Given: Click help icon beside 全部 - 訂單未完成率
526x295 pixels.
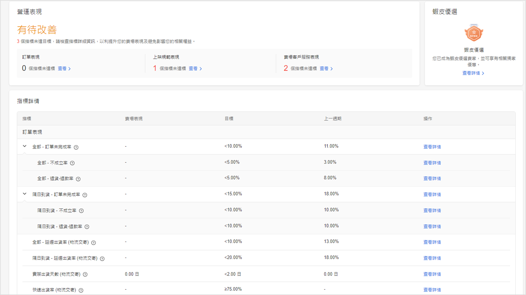Looking at the screenshot, I should click(76, 147).
